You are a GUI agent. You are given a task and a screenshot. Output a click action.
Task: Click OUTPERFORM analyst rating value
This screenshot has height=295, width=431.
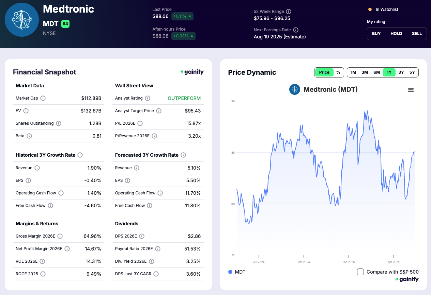184,98
